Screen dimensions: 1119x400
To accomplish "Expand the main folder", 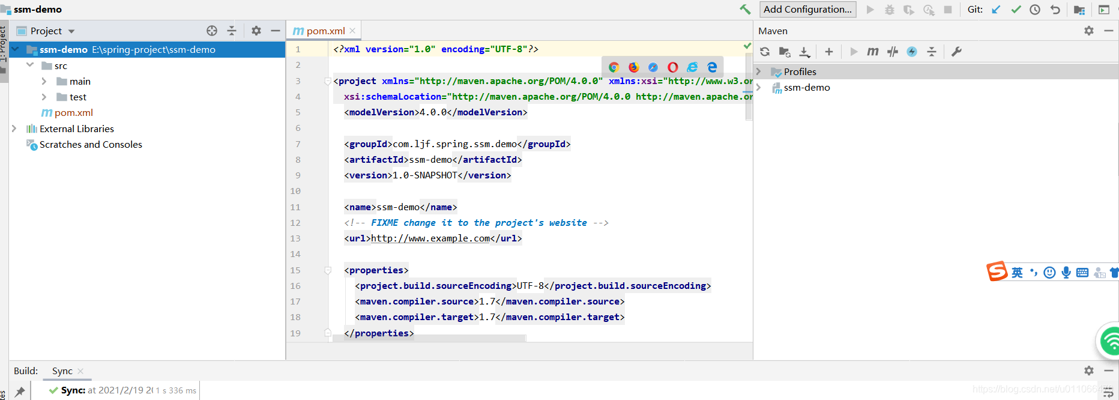I will 44,81.
